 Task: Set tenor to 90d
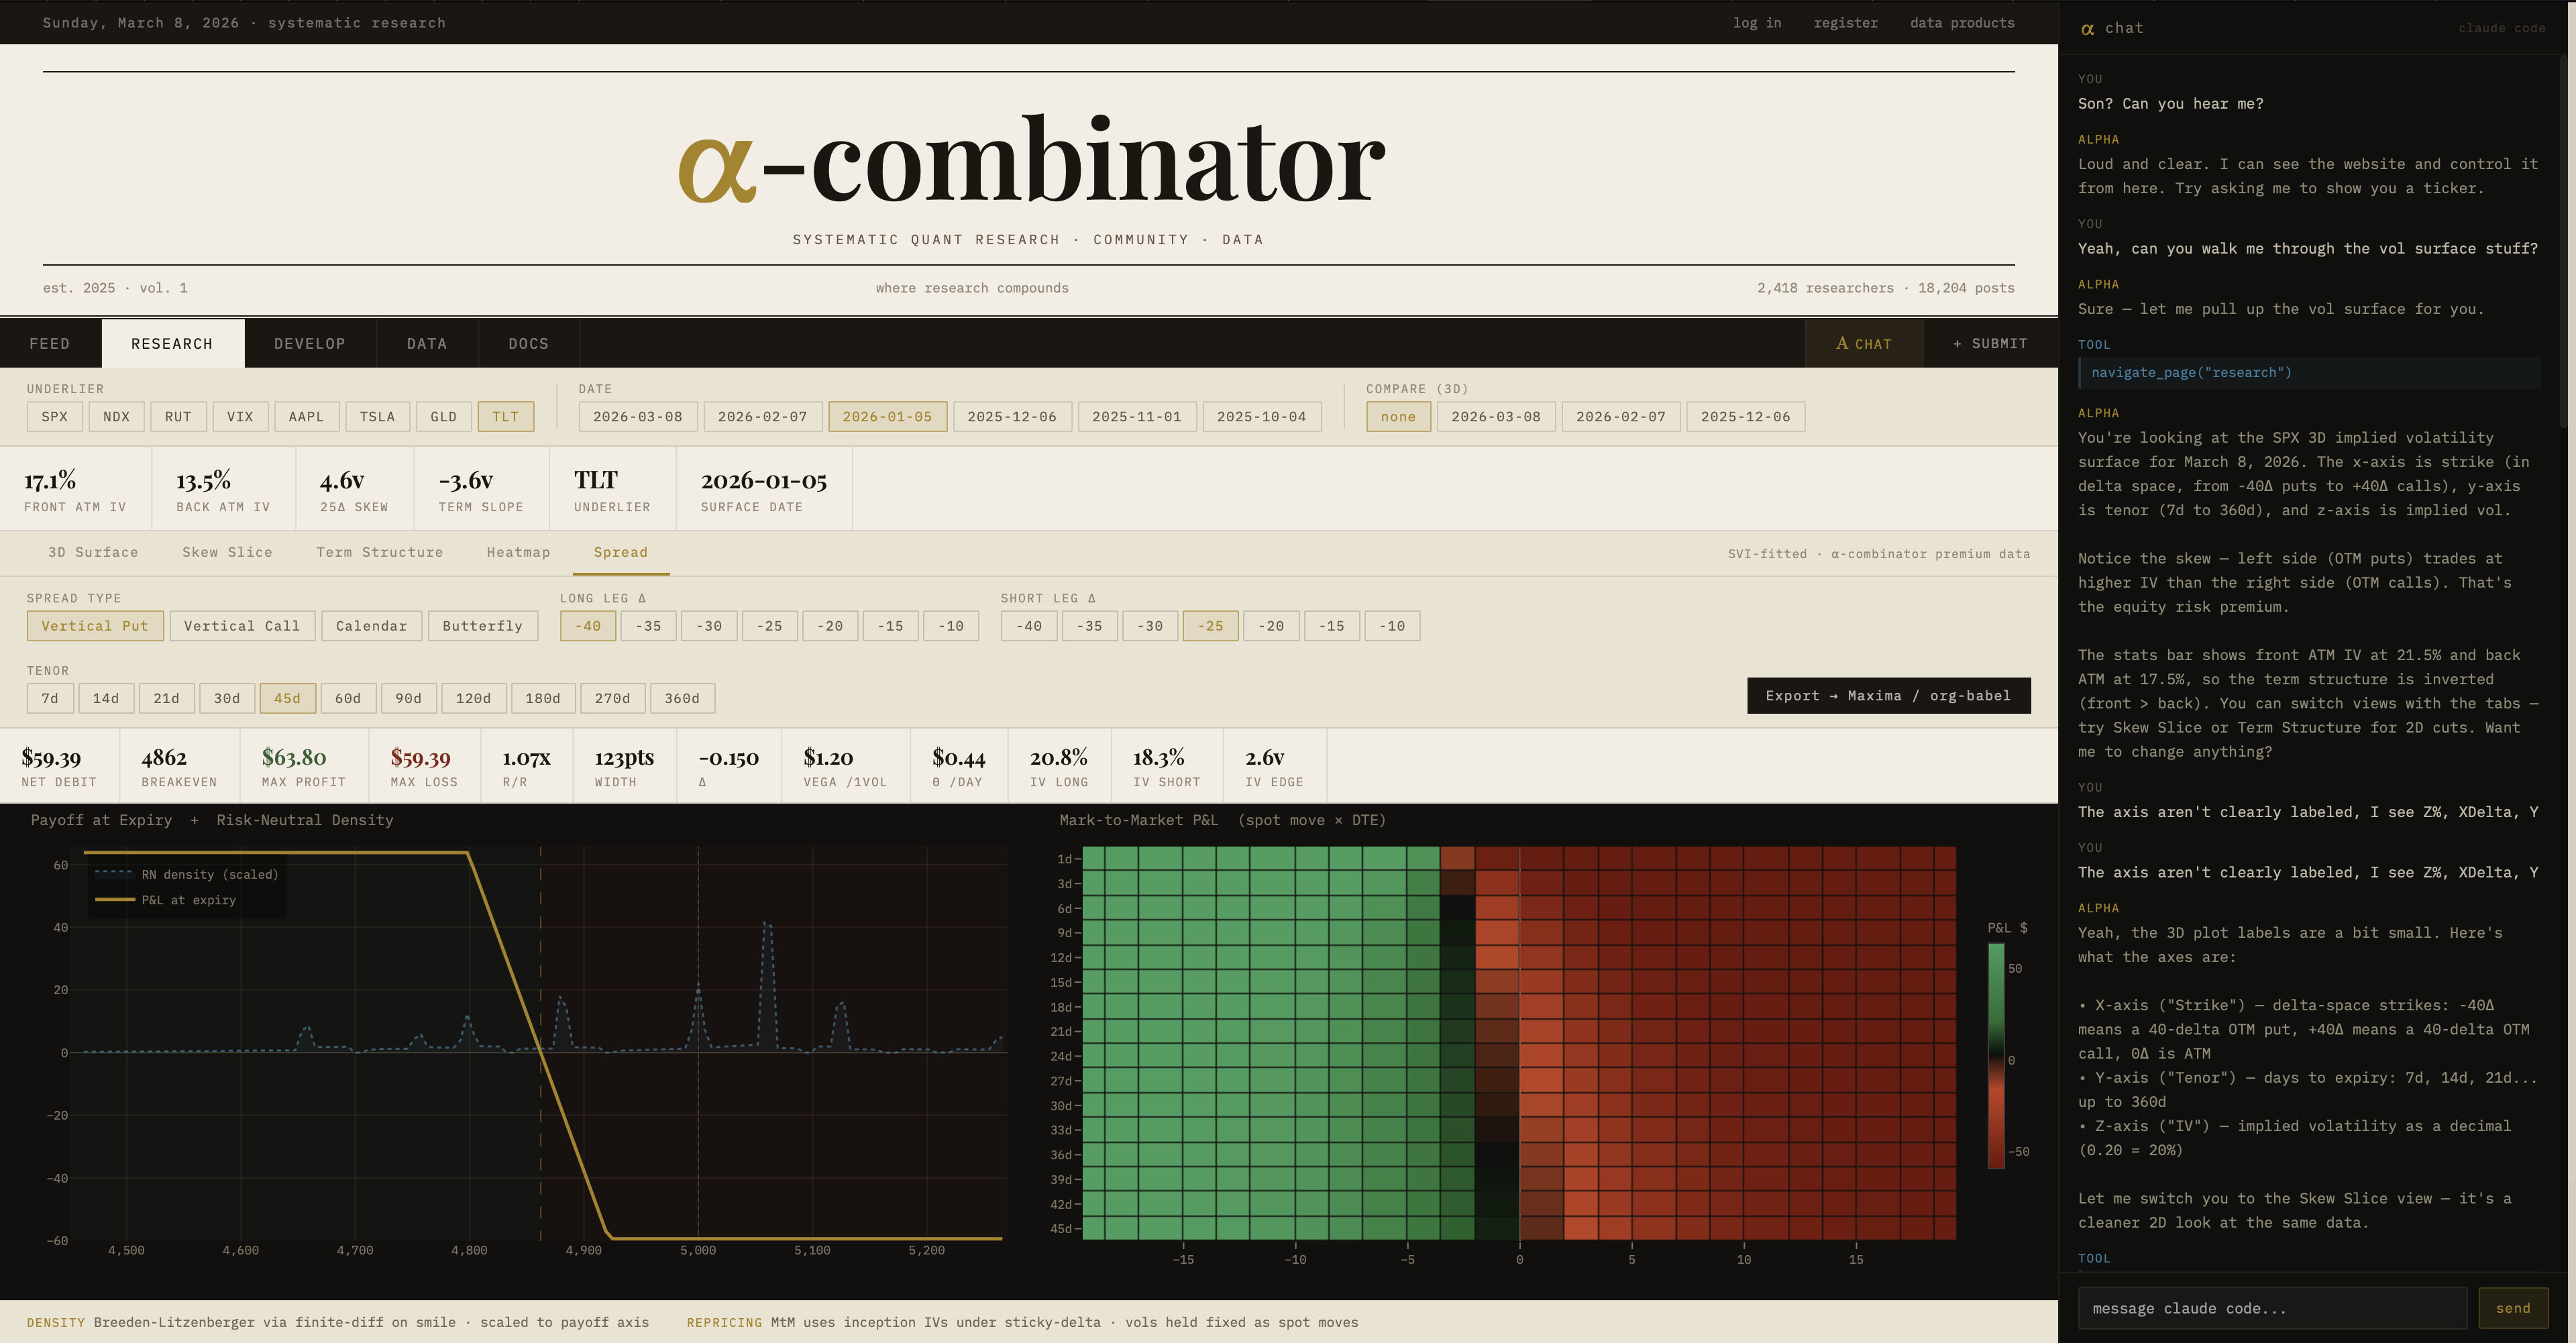pyautogui.click(x=408, y=698)
